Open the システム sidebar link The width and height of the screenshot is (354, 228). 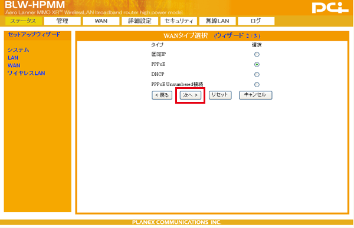click(18, 50)
